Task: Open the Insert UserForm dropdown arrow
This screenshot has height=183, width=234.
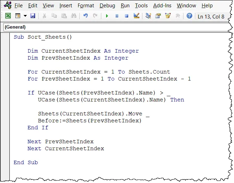Action: coord(25,16)
